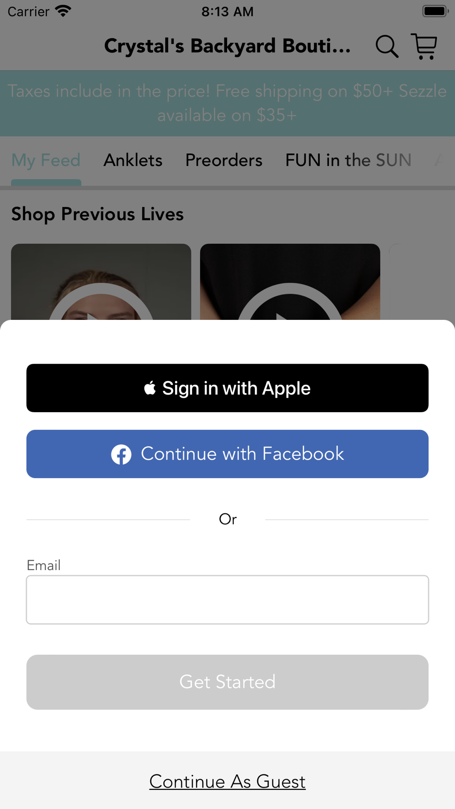Tap the Crystal's Backyard Boutique title
455x809 pixels.
pos(227,46)
